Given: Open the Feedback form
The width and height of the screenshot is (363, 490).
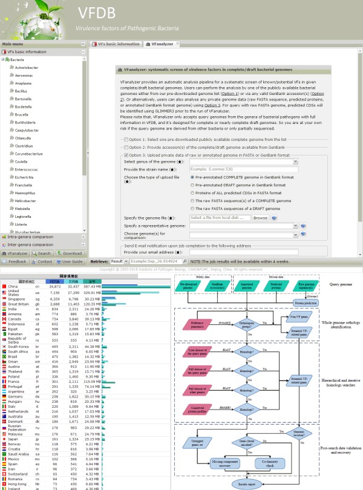Looking at the screenshot, I should (15, 262).
